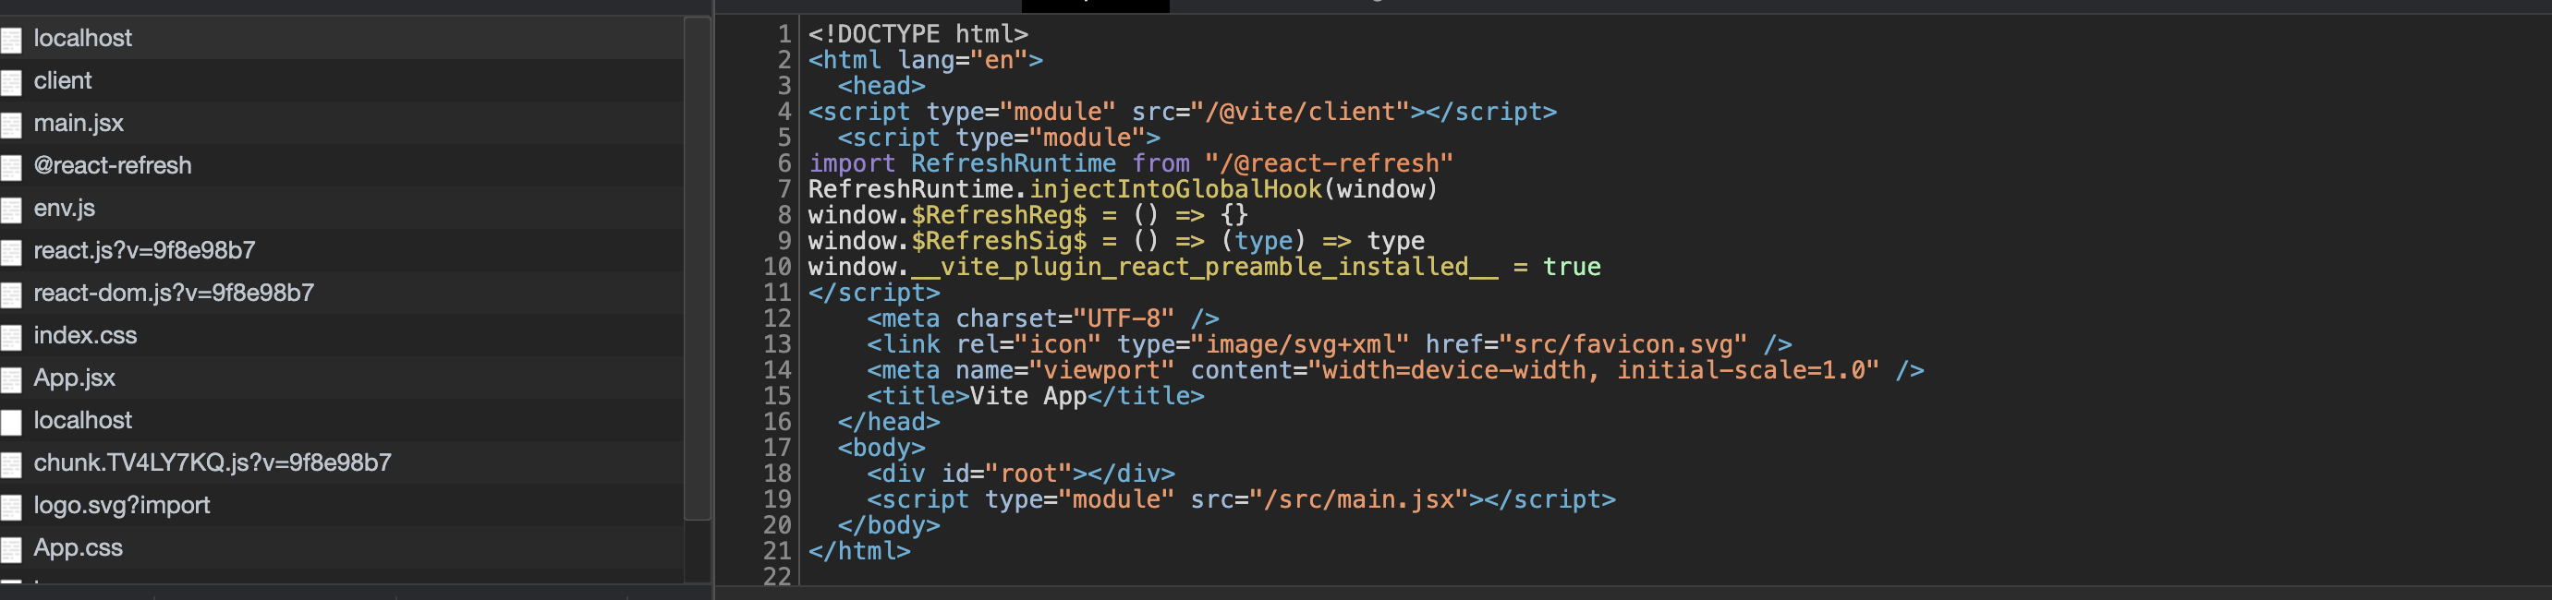This screenshot has height=600, width=2552.
Task: Click file icon beside logo.svg?import
Action: (11, 508)
